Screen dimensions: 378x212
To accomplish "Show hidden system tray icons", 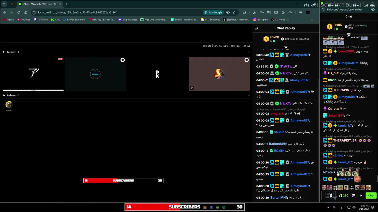I will [x=328, y=207].
